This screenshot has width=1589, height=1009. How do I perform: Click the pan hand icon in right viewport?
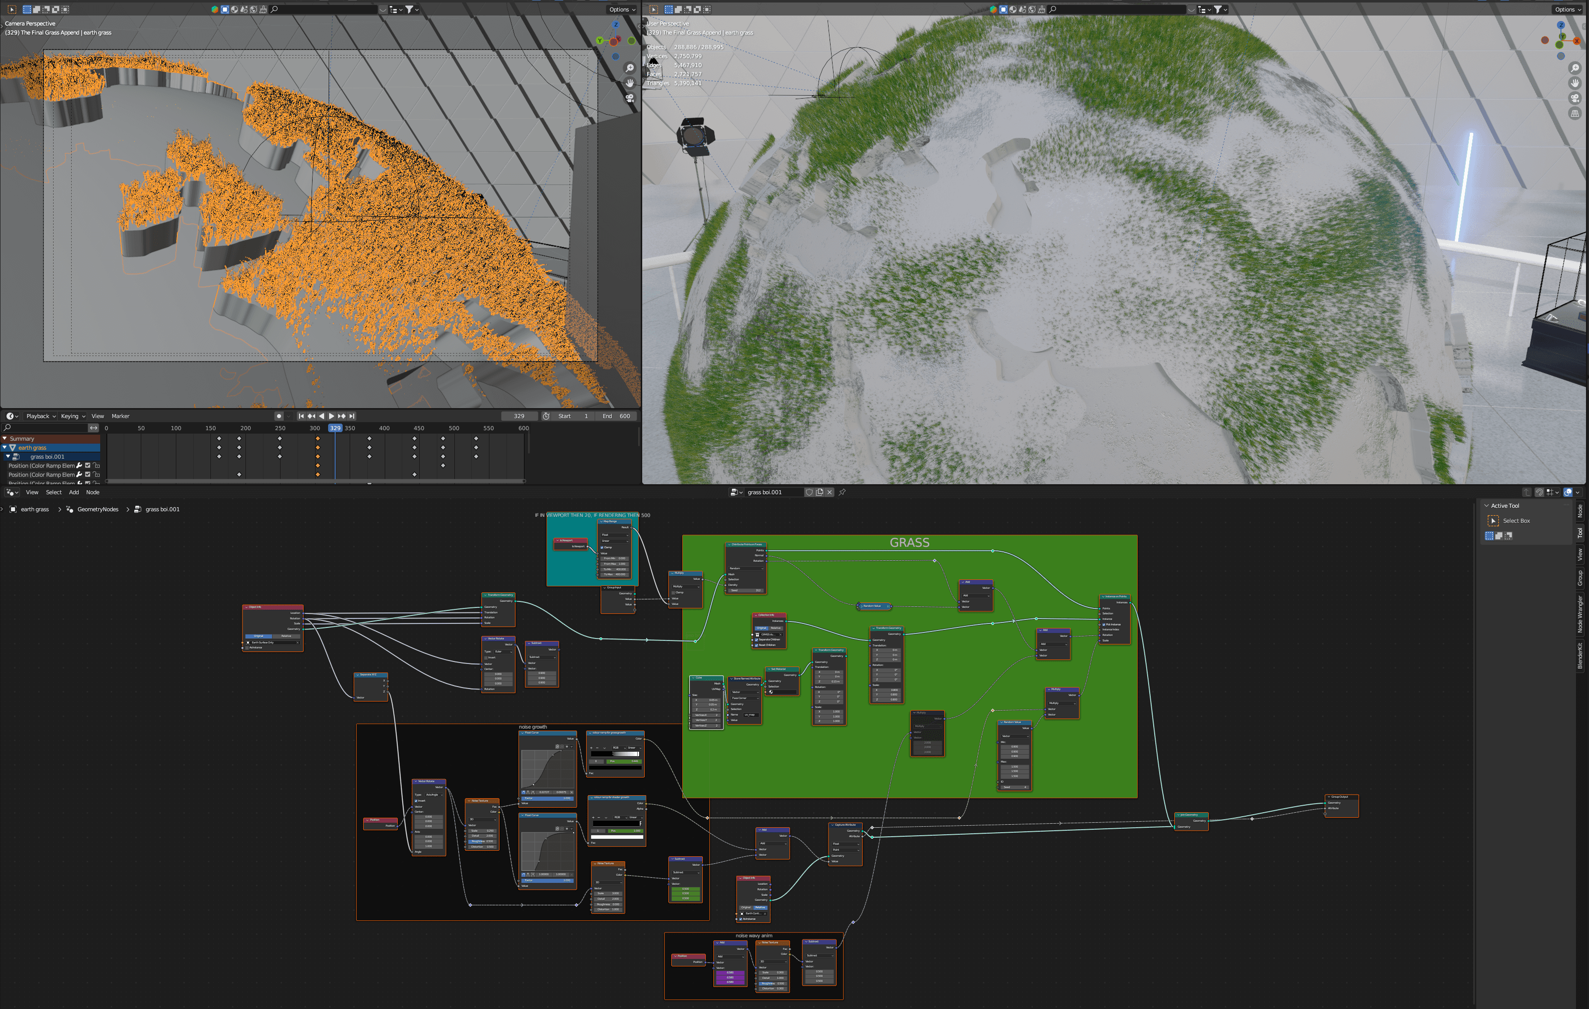[1574, 83]
